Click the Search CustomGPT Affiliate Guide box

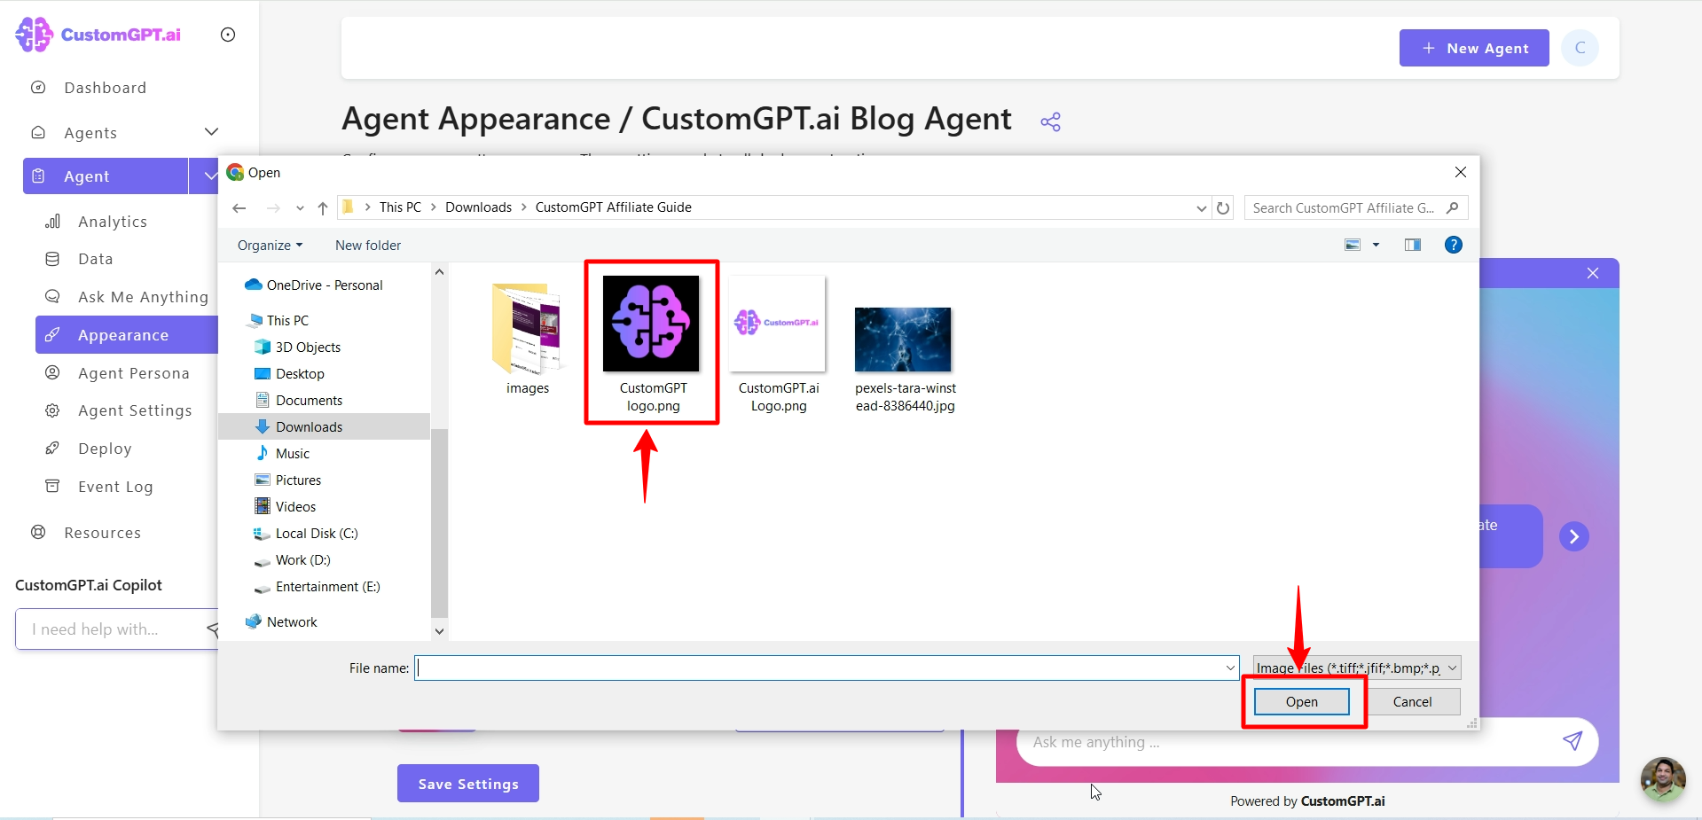click(x=1355, y=207)
